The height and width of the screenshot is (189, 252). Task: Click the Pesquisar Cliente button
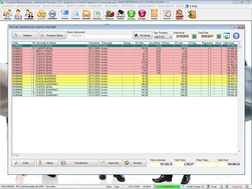coord(53,35)
